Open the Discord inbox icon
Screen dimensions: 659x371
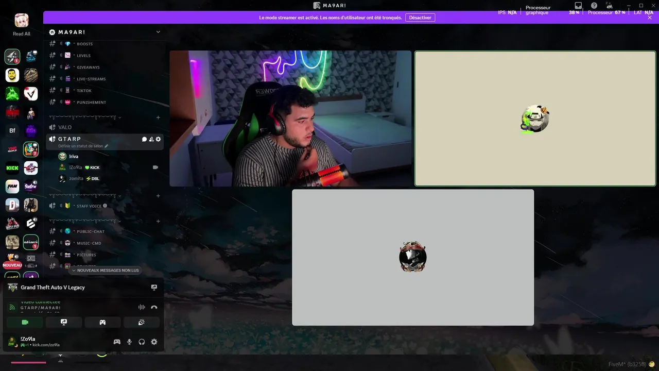tap(578, 6)
